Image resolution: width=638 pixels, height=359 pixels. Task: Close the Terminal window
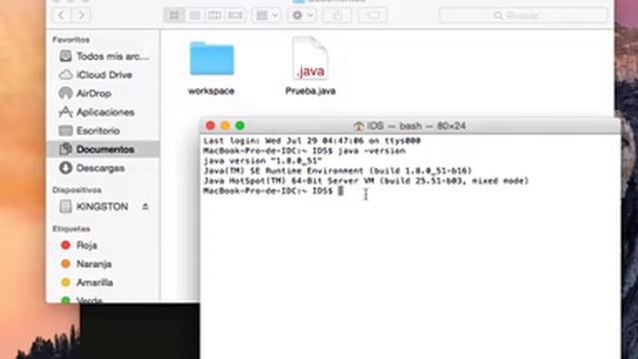pos(210,126)
